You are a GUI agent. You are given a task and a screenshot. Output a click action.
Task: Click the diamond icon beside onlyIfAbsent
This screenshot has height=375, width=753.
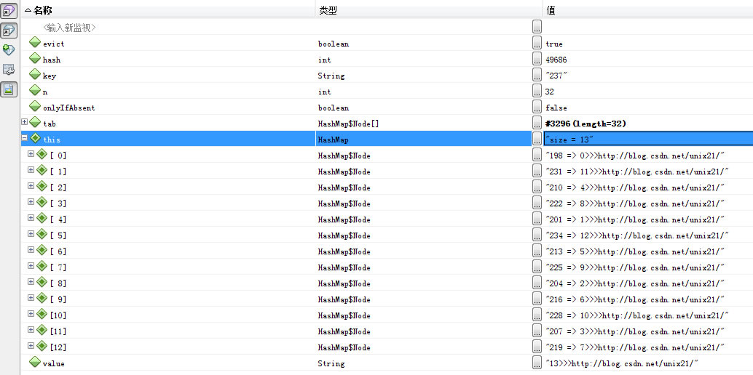pyautogui.click(x=35, y=107)
